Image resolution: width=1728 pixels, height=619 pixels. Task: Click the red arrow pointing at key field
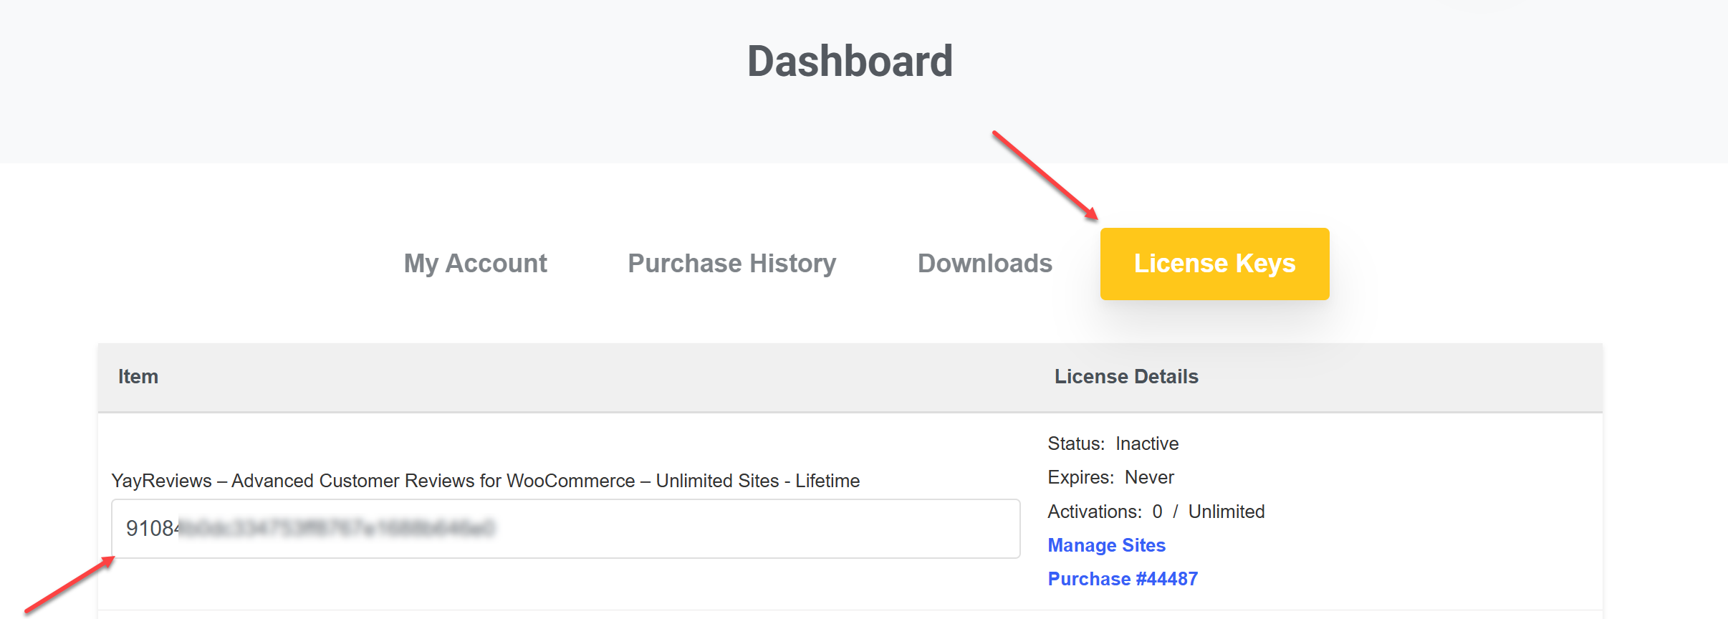[x=69, y=585]
